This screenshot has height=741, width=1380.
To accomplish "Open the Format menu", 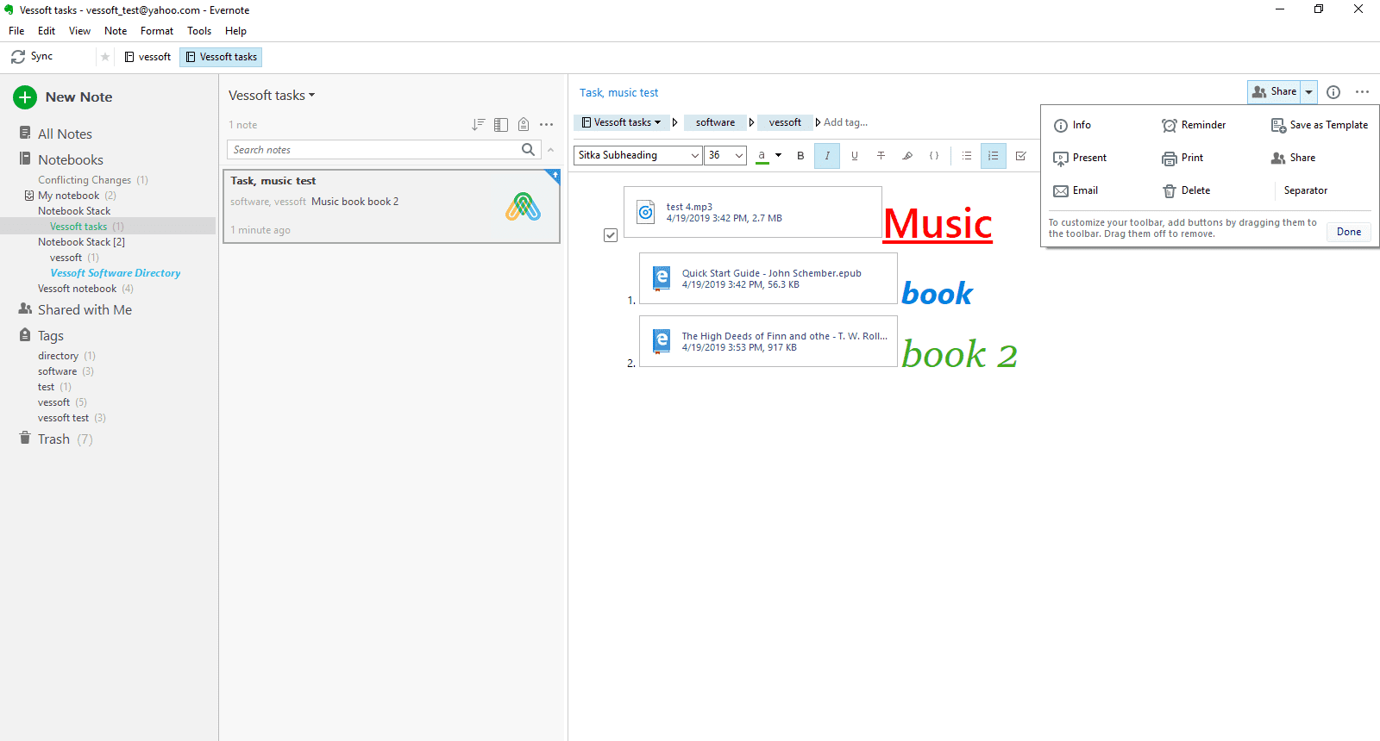I will pos(157,31).
